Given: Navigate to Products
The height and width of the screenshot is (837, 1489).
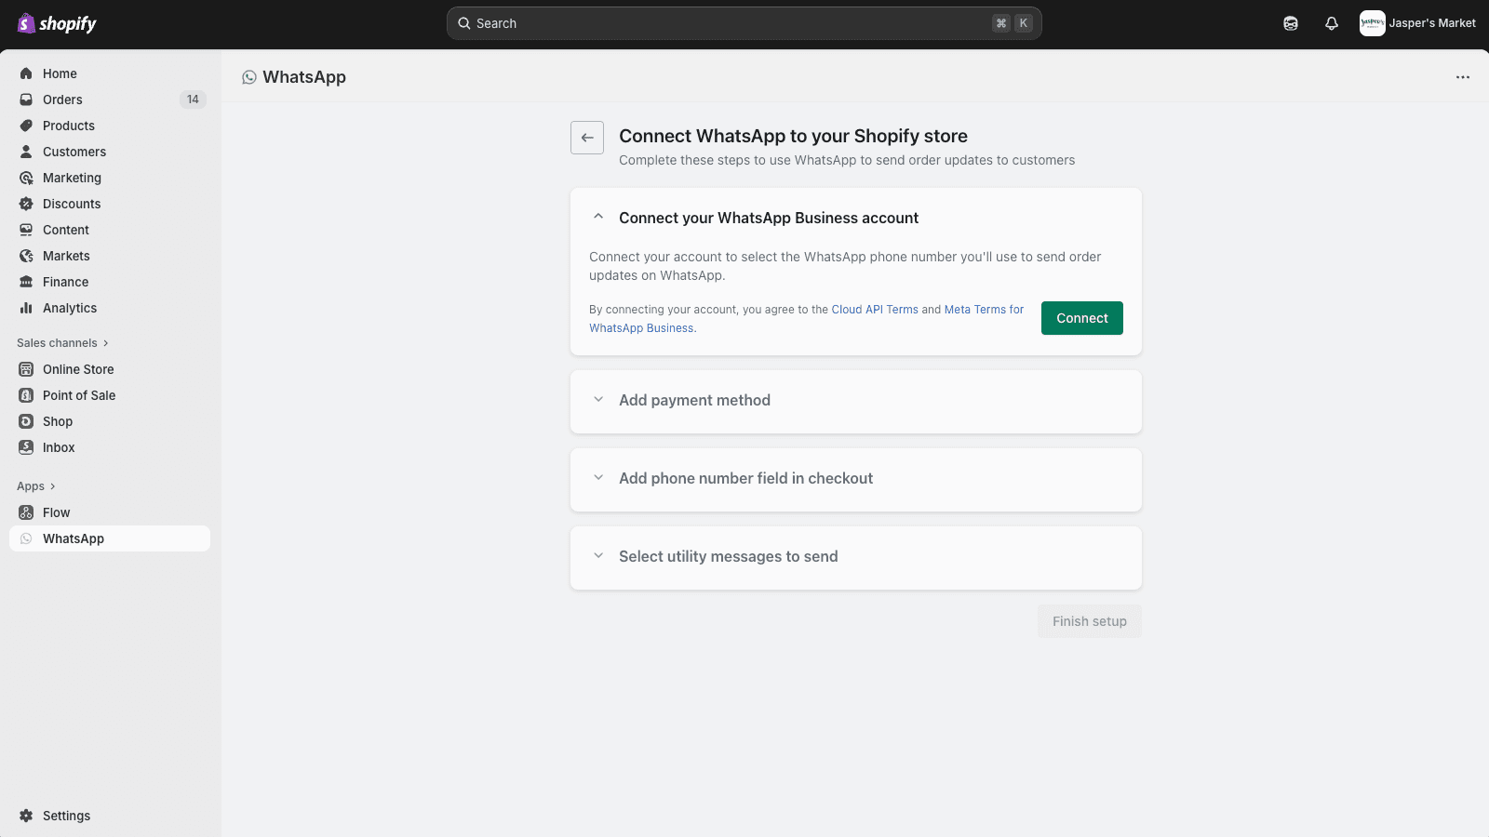Looking at the screenshot, I should click(x=110, y=126).
